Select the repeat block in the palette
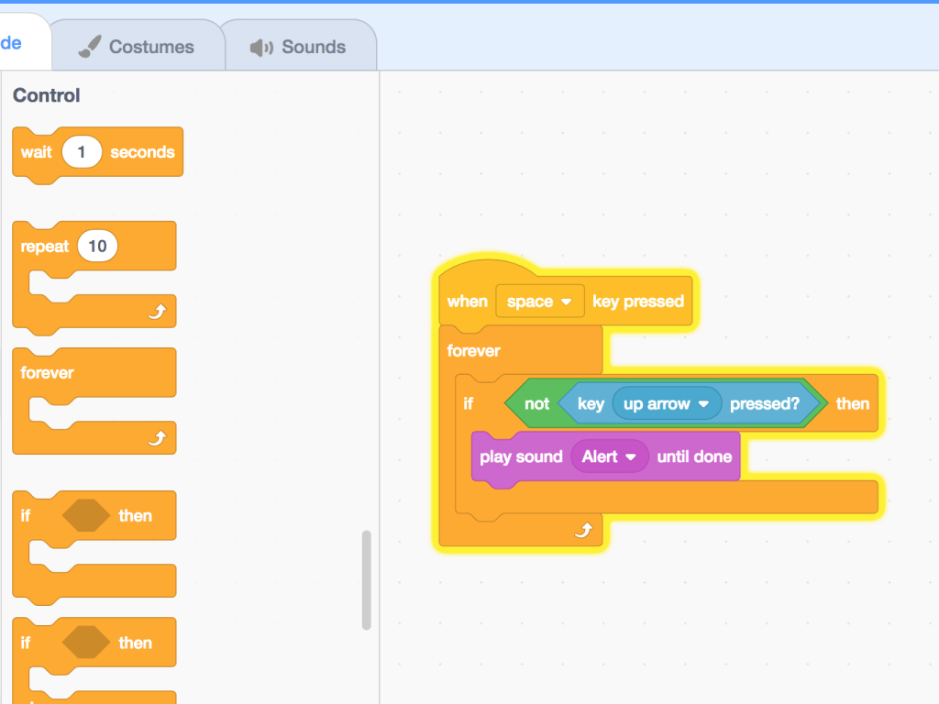This screenshot has height=704, width=939. (94, 277)
